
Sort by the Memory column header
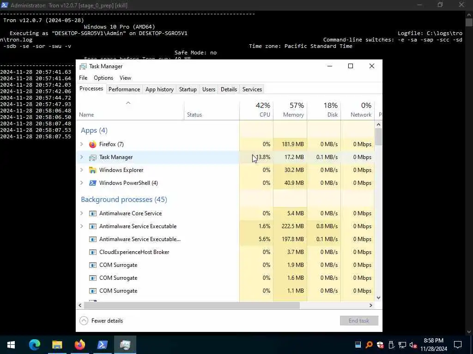[x=290, y=110]
